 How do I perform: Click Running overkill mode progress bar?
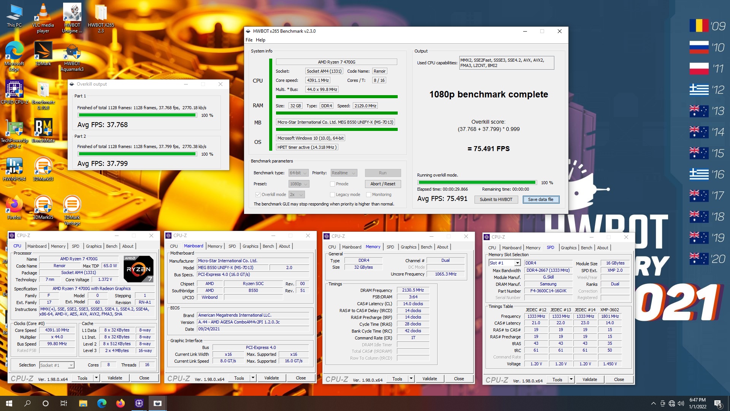477,183
